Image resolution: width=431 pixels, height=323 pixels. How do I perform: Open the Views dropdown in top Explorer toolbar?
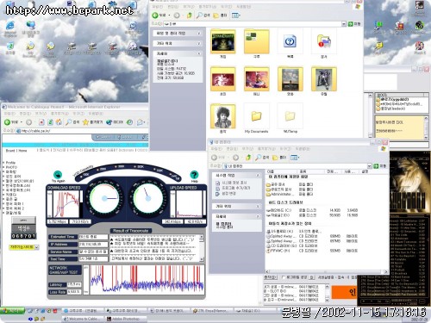click(x=236, y=16)
